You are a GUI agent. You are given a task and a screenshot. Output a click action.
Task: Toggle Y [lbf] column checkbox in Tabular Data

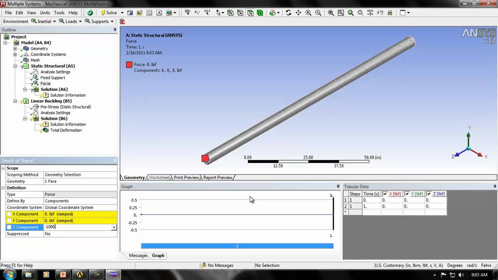tap(407, 194)
